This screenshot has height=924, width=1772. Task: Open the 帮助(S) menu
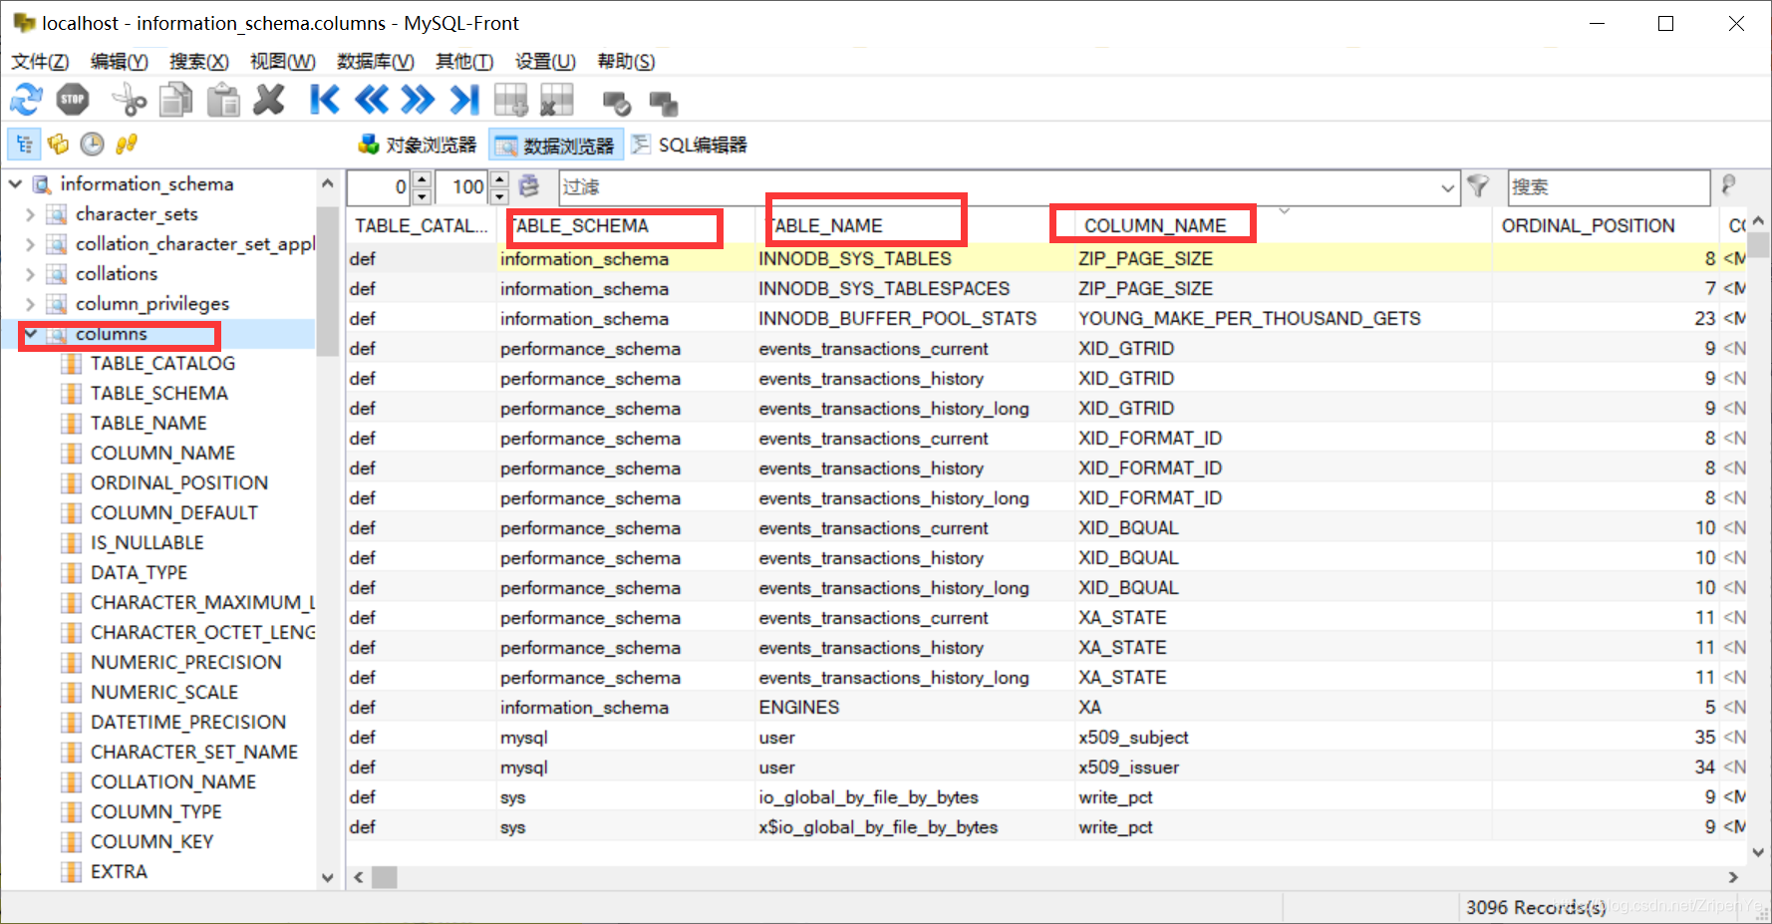(626, 62)
